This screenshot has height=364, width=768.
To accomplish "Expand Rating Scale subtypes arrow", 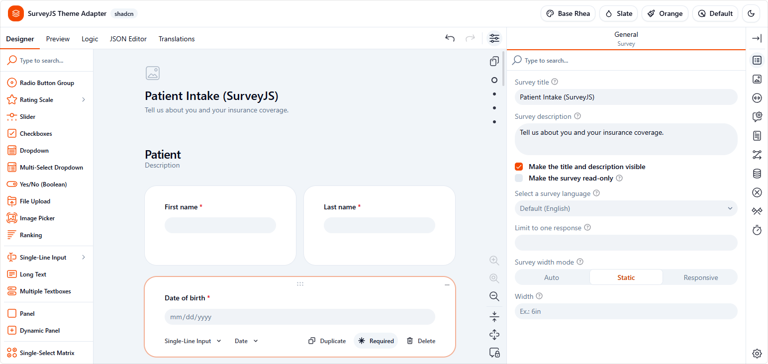I will click(84, 99).
